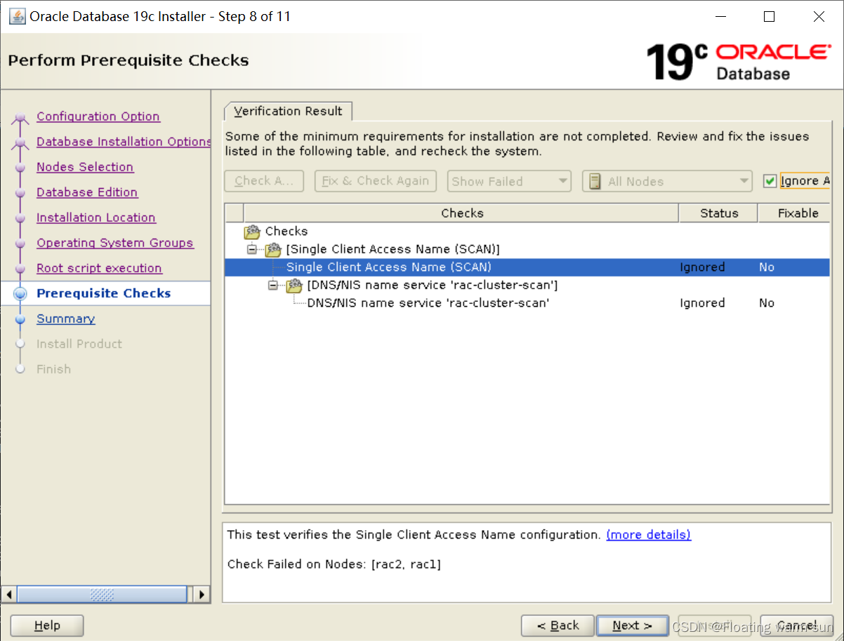Screen dimensions: 844x641
Task: Click the folder icon beside [Single Client Access Name (SCAN)]
Action: (x=273, y=249)
